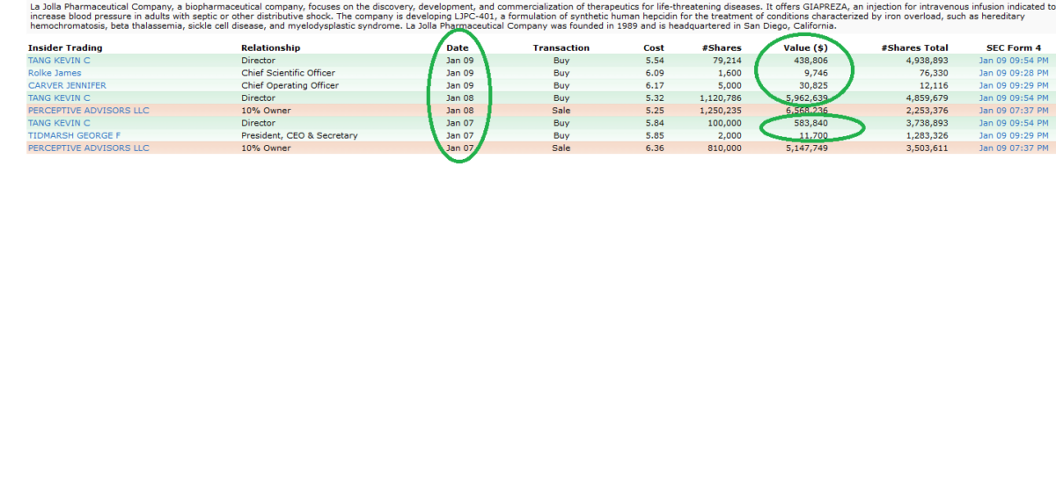Open SEC Form 4 link in 3,503,611 total row
The image size is (1056, 477).
[1013, 148]
